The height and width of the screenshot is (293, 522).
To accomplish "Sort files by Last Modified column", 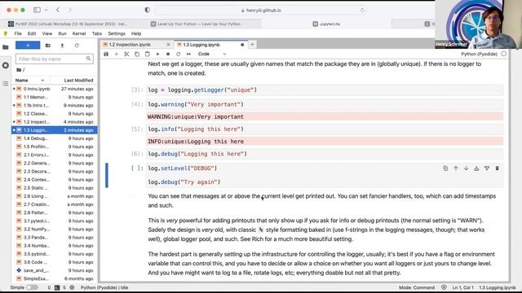I will 73,81.
